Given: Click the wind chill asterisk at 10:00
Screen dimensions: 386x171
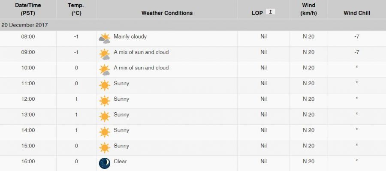Looking at the screenshot, I should (357, 67).
